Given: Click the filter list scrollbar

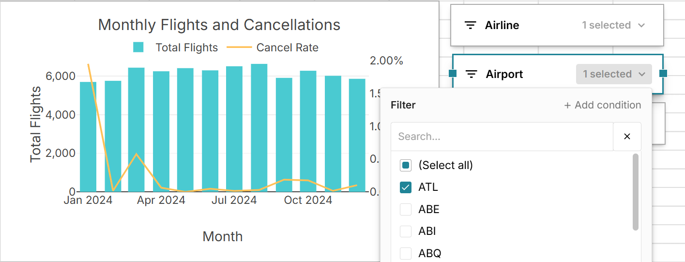Looking at the screenshot, I should coord(636,192).
